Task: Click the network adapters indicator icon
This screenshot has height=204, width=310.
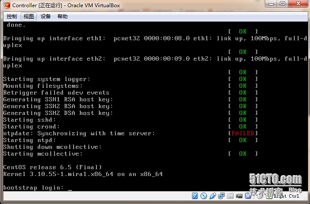Action: (x=221, y=196)
